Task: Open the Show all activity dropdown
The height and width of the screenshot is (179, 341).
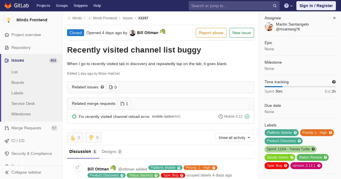Action: (235, 138)
